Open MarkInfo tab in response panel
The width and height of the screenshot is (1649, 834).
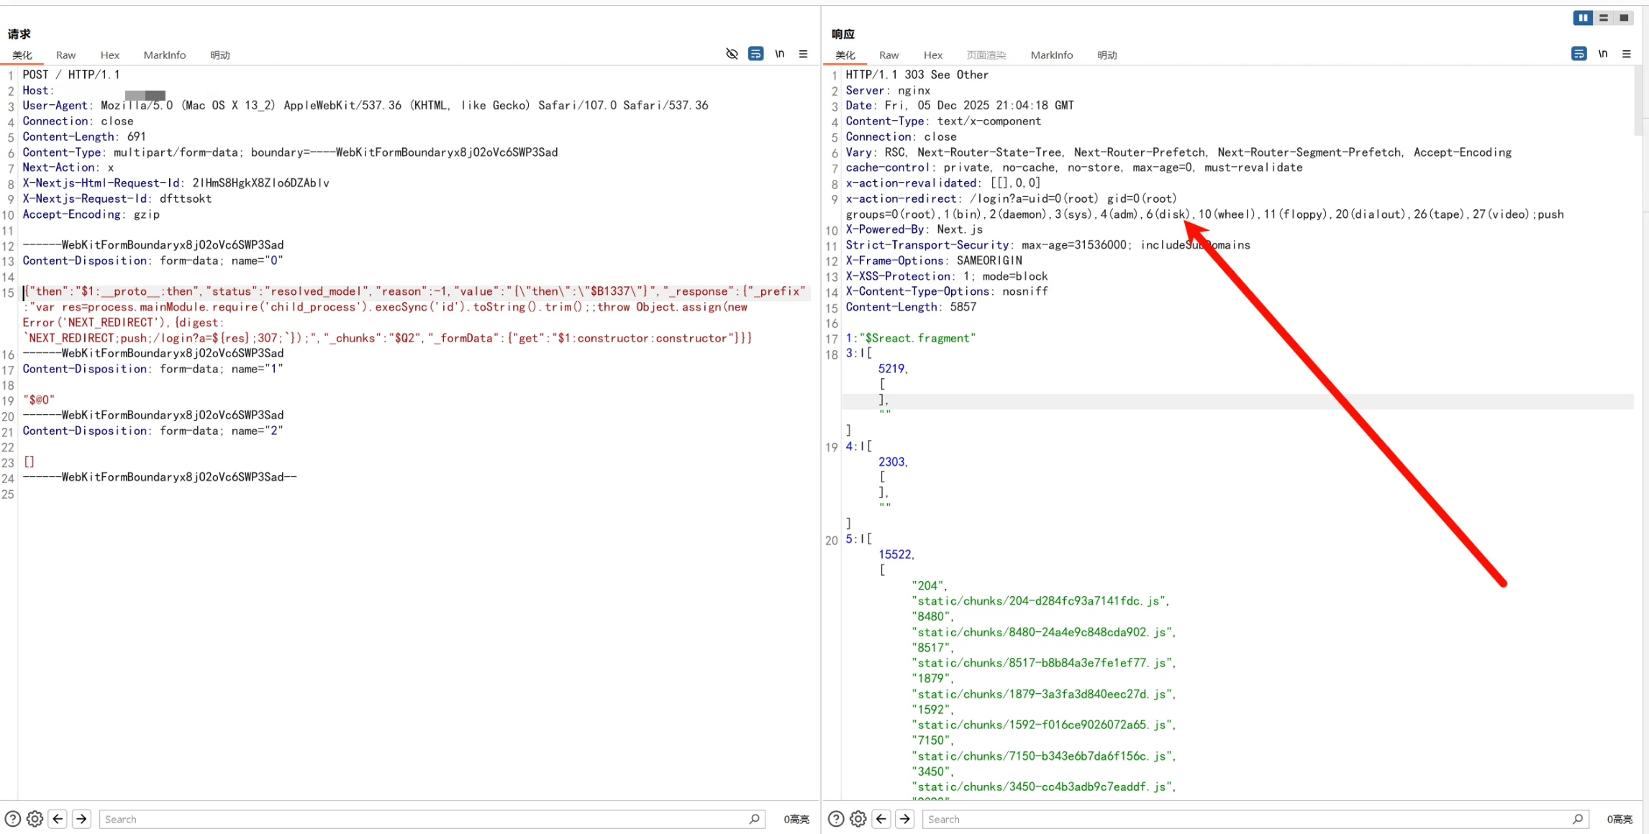[1051, 55]
